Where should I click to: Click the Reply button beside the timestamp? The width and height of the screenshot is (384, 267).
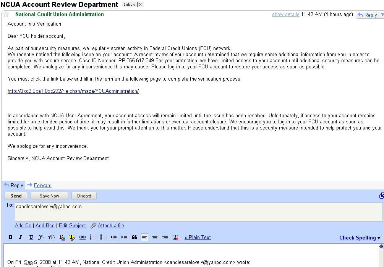(x=368, y=15)
